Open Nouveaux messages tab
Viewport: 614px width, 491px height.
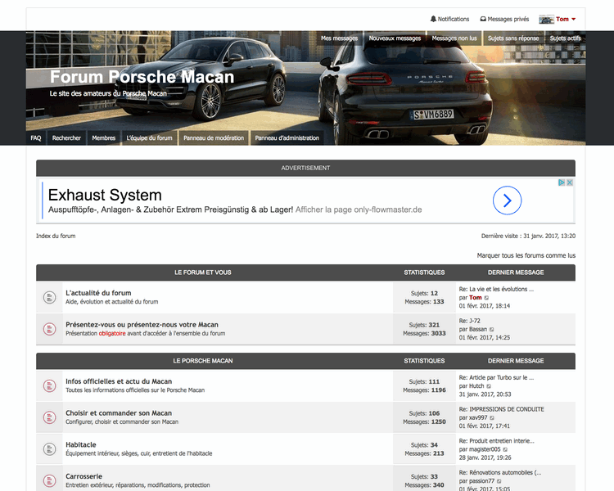(395, 38)
